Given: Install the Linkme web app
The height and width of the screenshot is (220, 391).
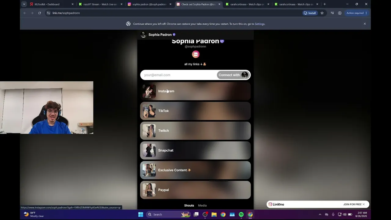Looking at the screenshot, I should click(x=310, y=13).
